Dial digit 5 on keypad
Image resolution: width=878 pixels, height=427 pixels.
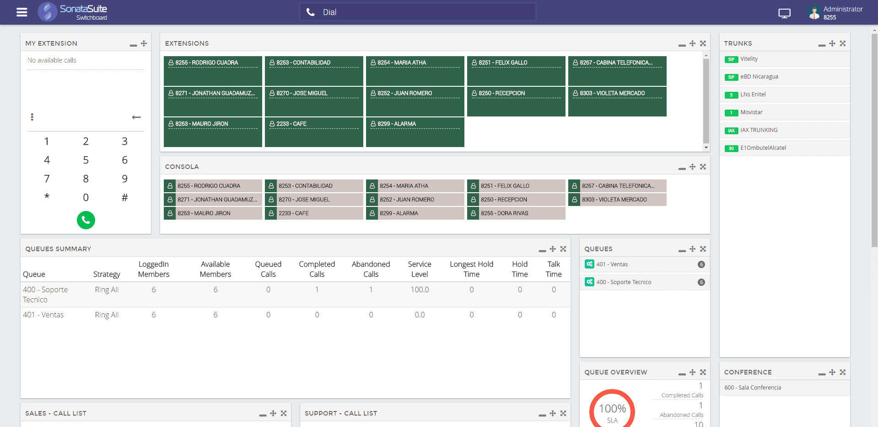86,160
